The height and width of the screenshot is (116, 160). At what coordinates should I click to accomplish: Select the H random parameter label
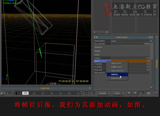98,67
